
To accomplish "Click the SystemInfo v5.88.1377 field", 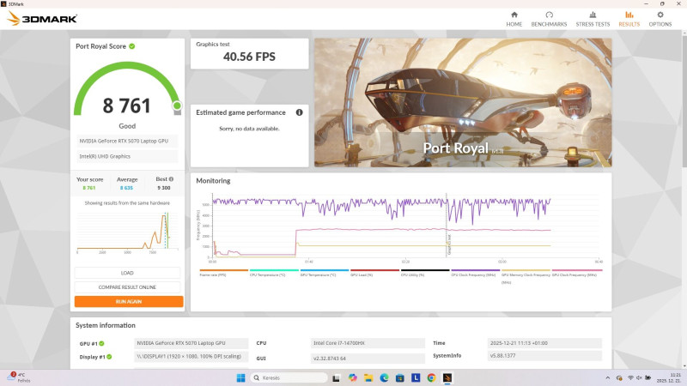I will (x=544, y=356).
